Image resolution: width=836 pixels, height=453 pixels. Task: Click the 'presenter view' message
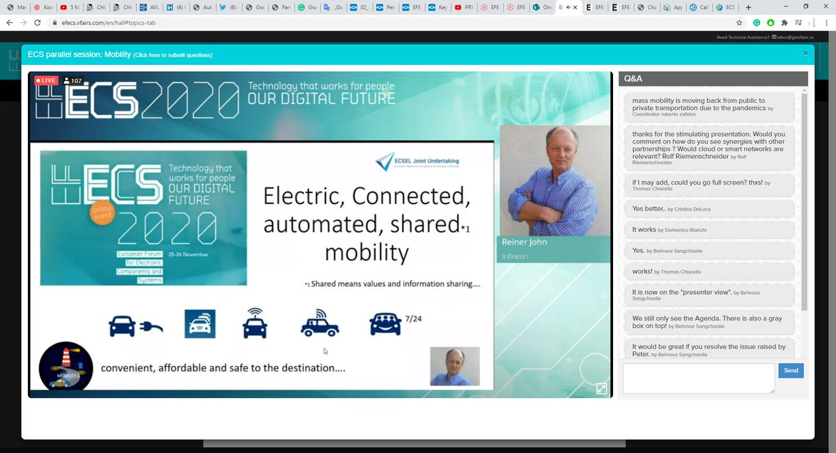click(x=709, y=294)
